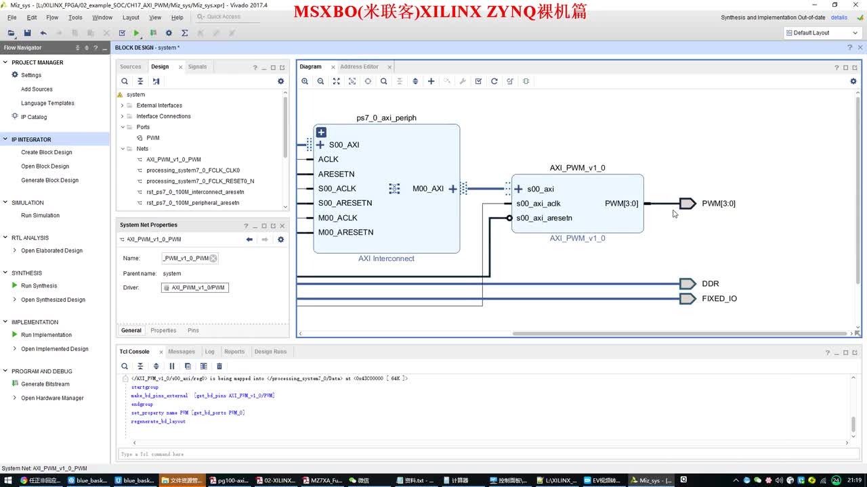This screenshot has height=487, width=867.
Task: Clear the Name field with the X icon
Action: tap(213, 258)
